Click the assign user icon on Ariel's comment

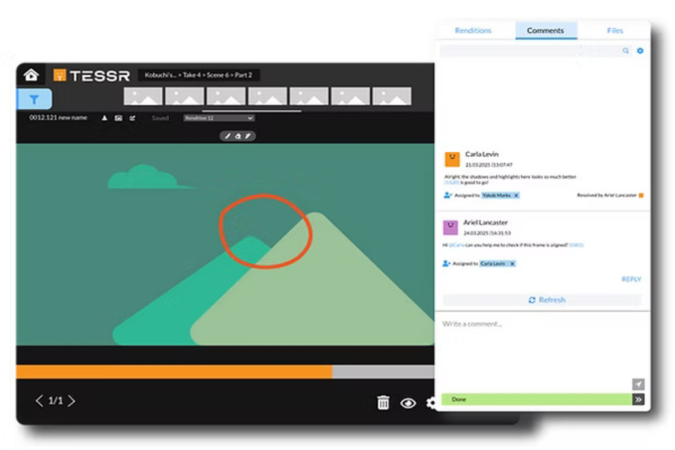click(447, 264)
